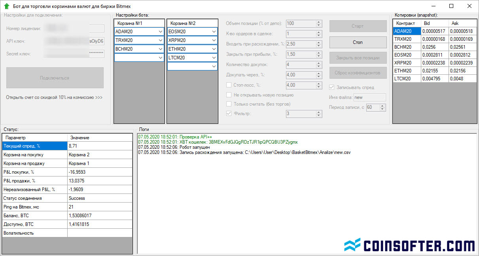The height and width of the screenshot is (256, 479).
Task: Click the API ключ input field
Action: 74,41
